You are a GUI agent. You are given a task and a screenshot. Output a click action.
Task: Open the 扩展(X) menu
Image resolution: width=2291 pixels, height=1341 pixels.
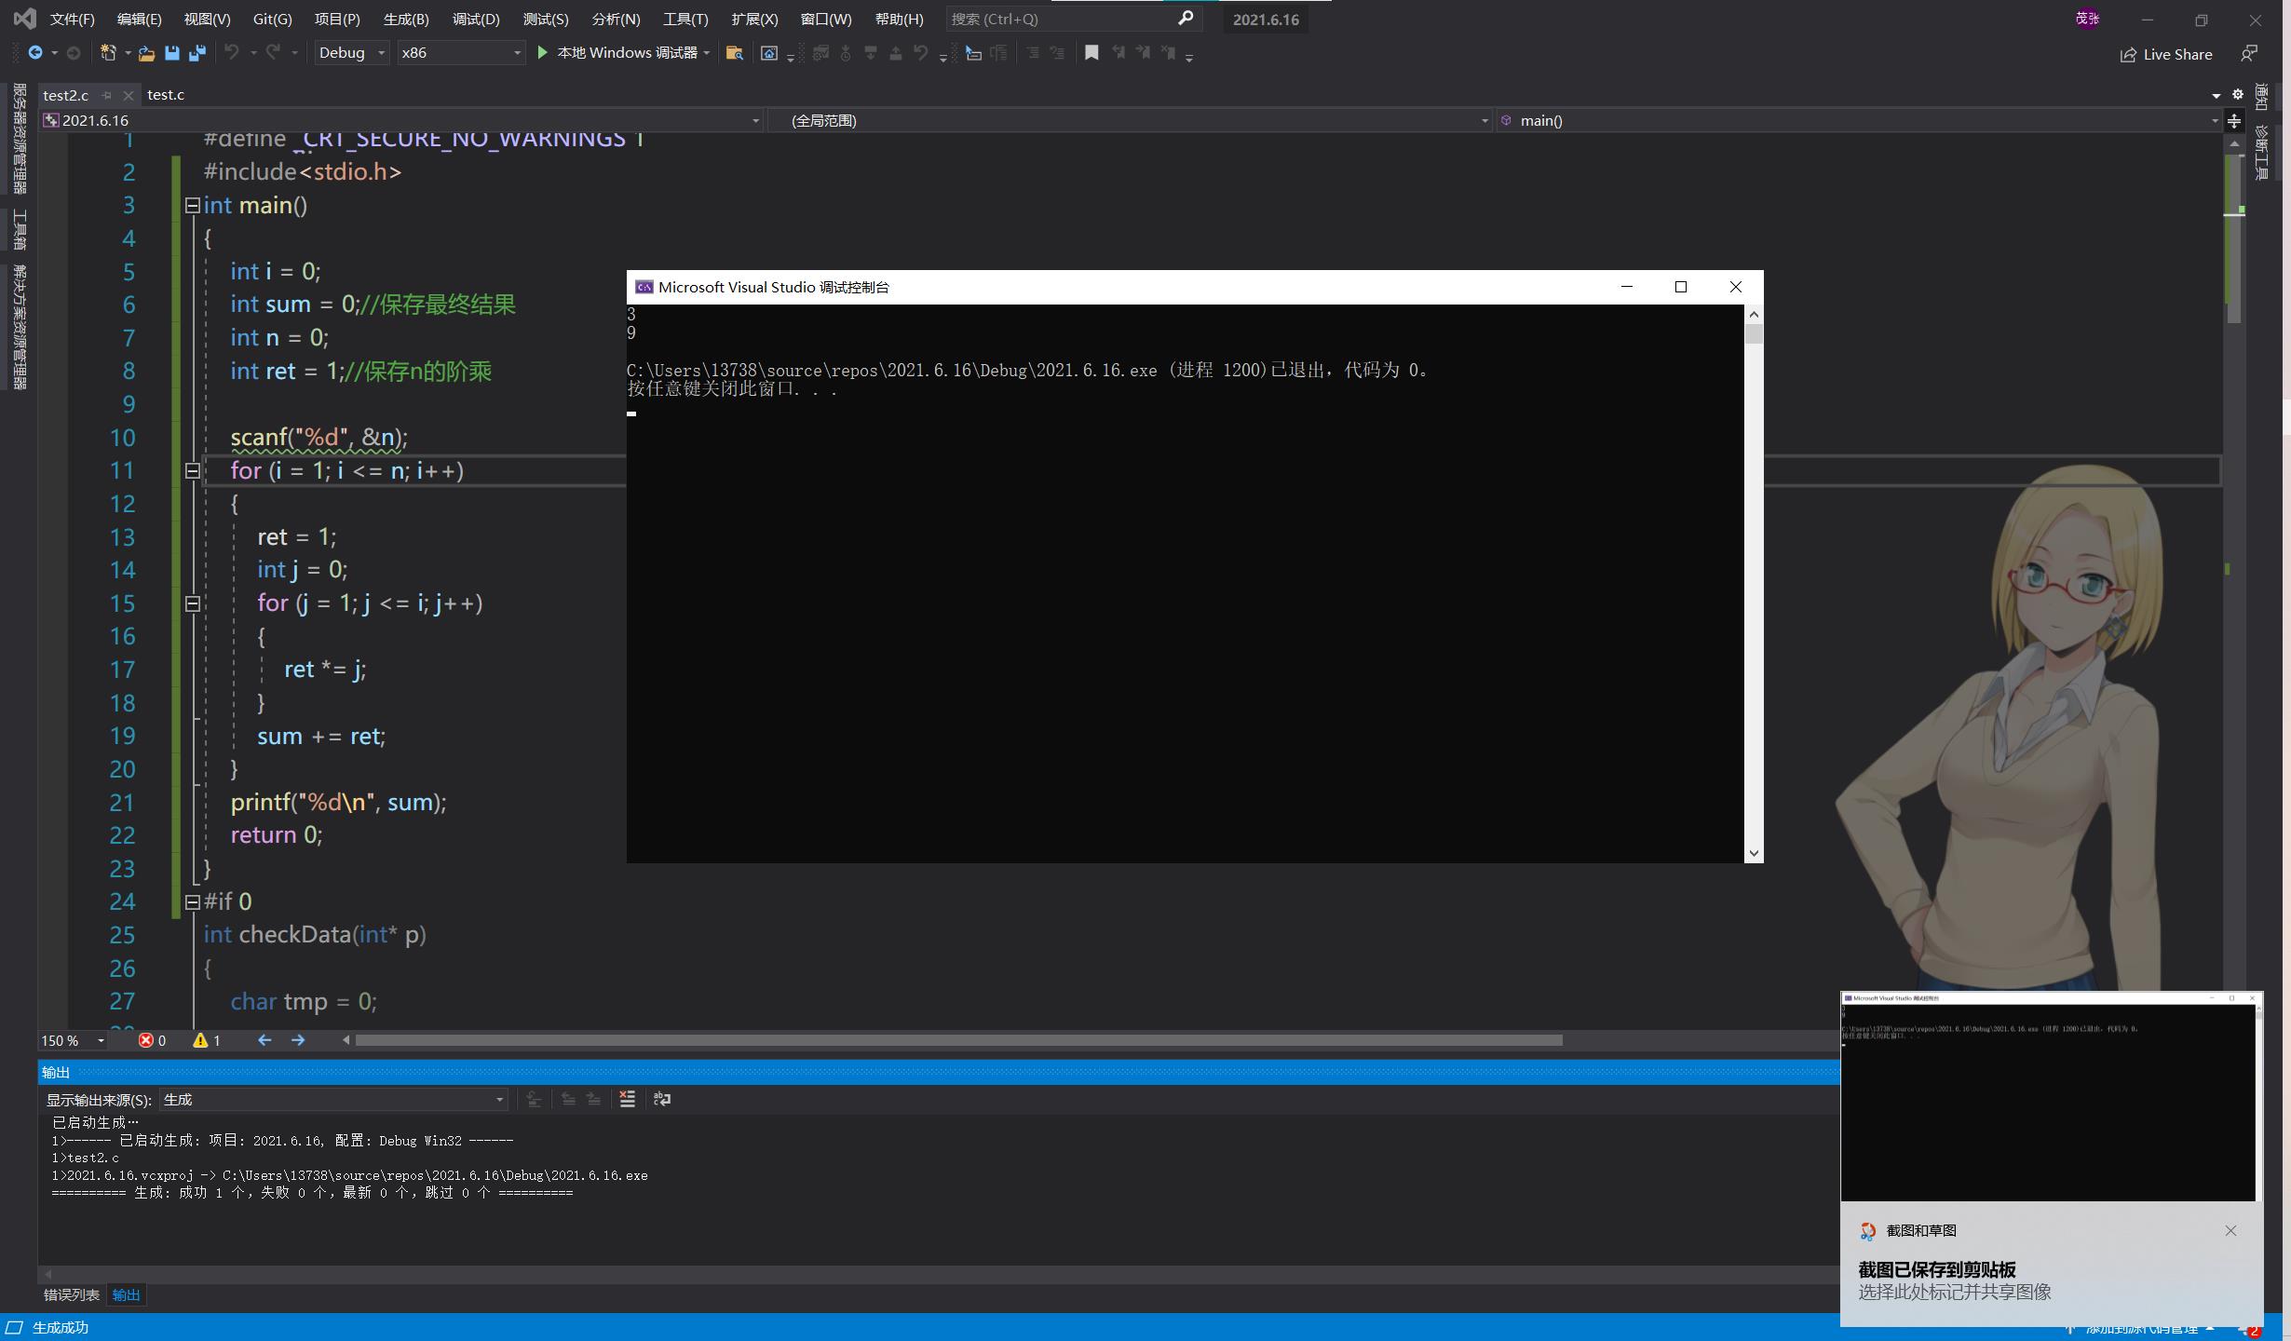point(754,19)
